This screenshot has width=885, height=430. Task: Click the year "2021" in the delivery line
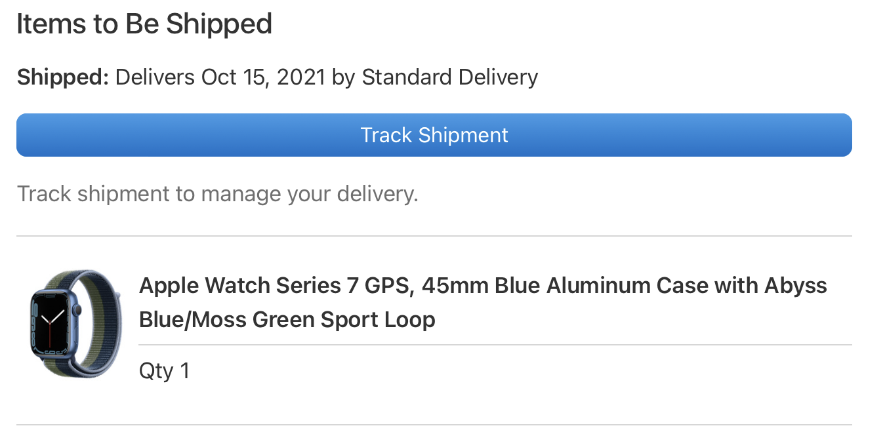(300, 77)
